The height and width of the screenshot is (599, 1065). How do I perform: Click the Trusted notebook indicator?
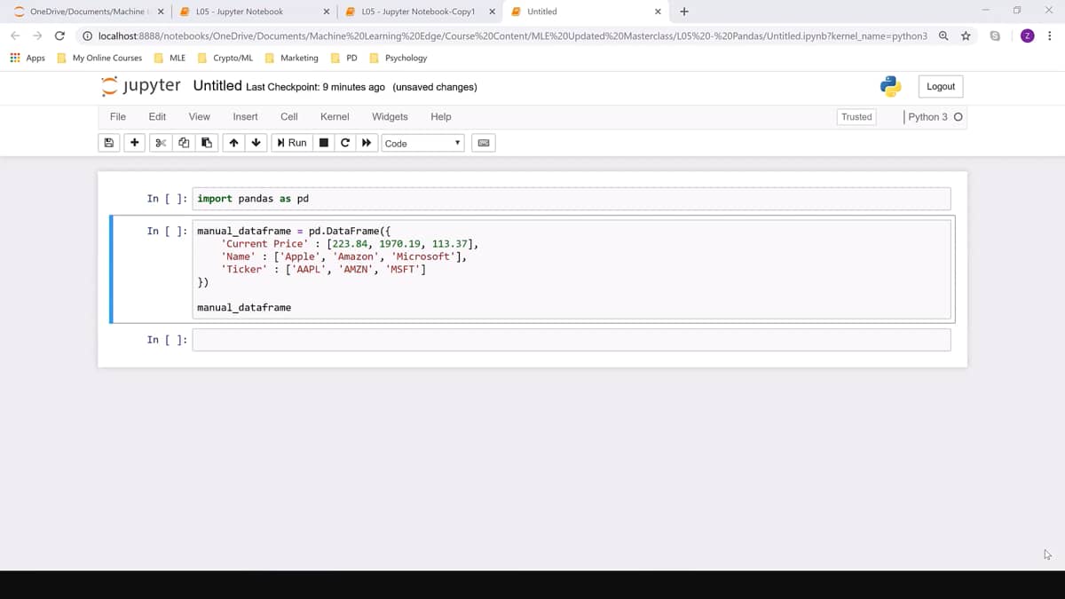856,116
